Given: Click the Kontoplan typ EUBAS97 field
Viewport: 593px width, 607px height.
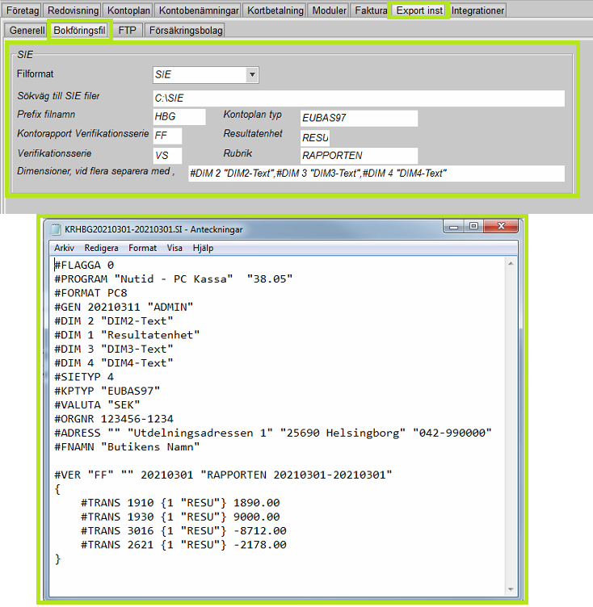Looking at the screenshot, I should pyautogui.click(x=358, y=118).
